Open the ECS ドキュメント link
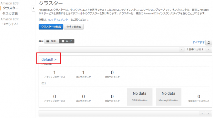Viewport: 213px width, 118px height. [x=58, y=20]
